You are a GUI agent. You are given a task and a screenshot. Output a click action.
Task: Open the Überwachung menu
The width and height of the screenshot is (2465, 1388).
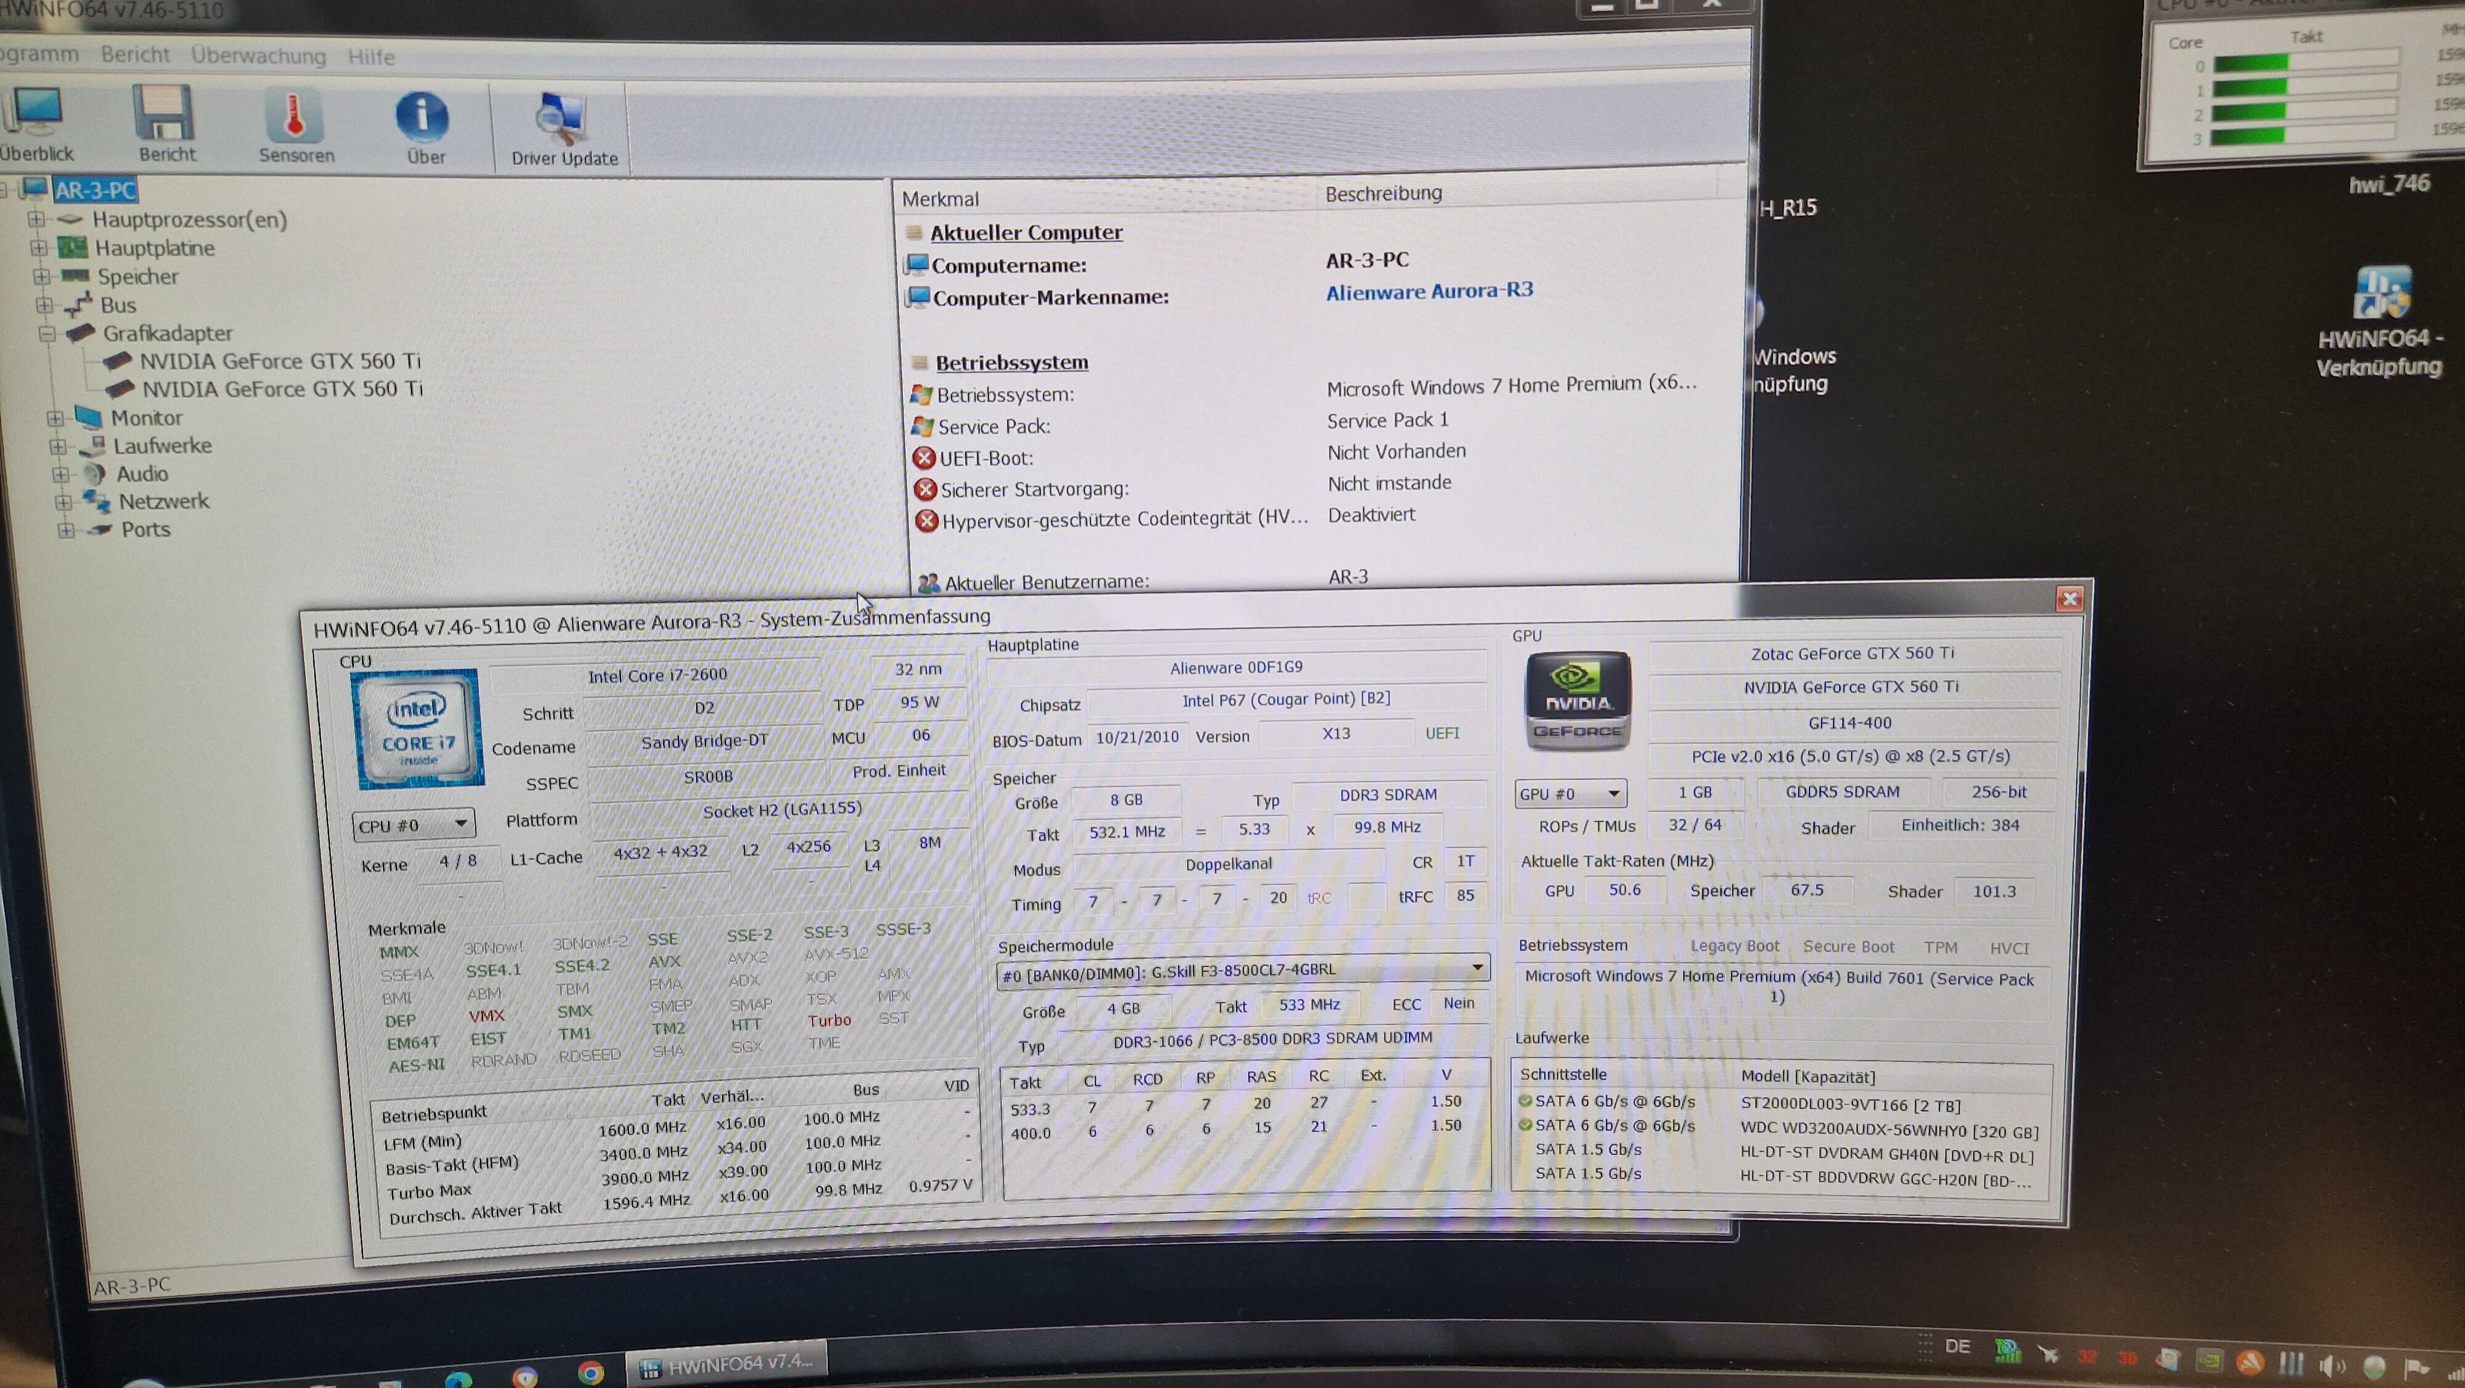258,55
